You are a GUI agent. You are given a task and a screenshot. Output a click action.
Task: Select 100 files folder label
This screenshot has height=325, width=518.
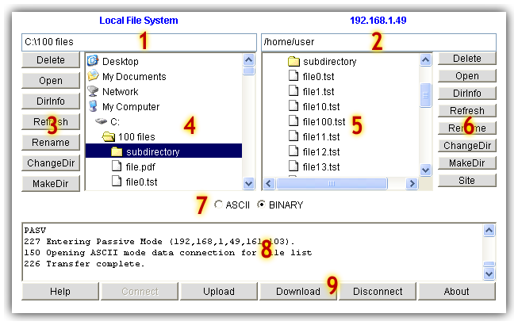[136, 136]
